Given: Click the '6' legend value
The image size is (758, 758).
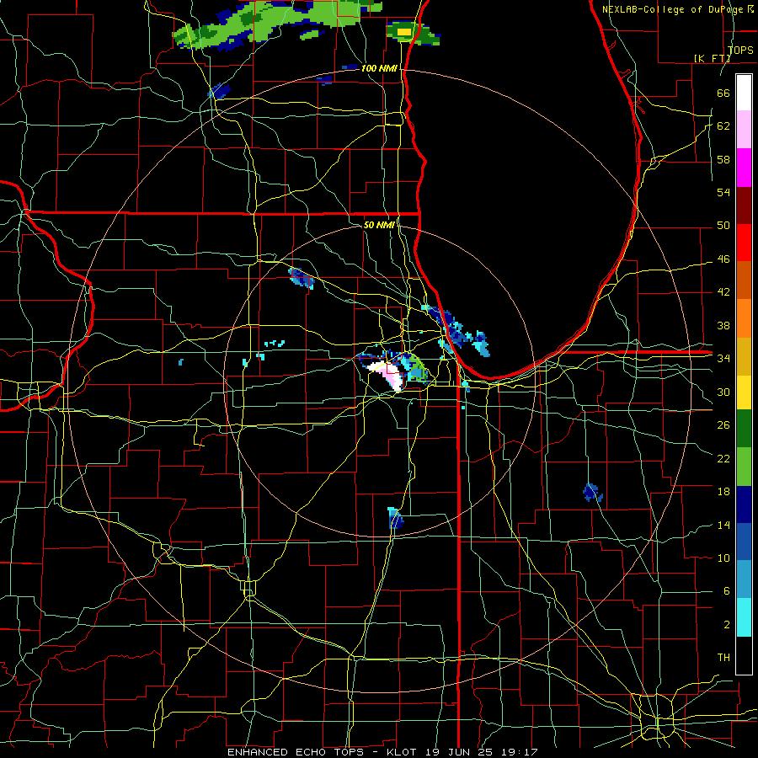Looking at the screenshot, I should click(726, 590).
